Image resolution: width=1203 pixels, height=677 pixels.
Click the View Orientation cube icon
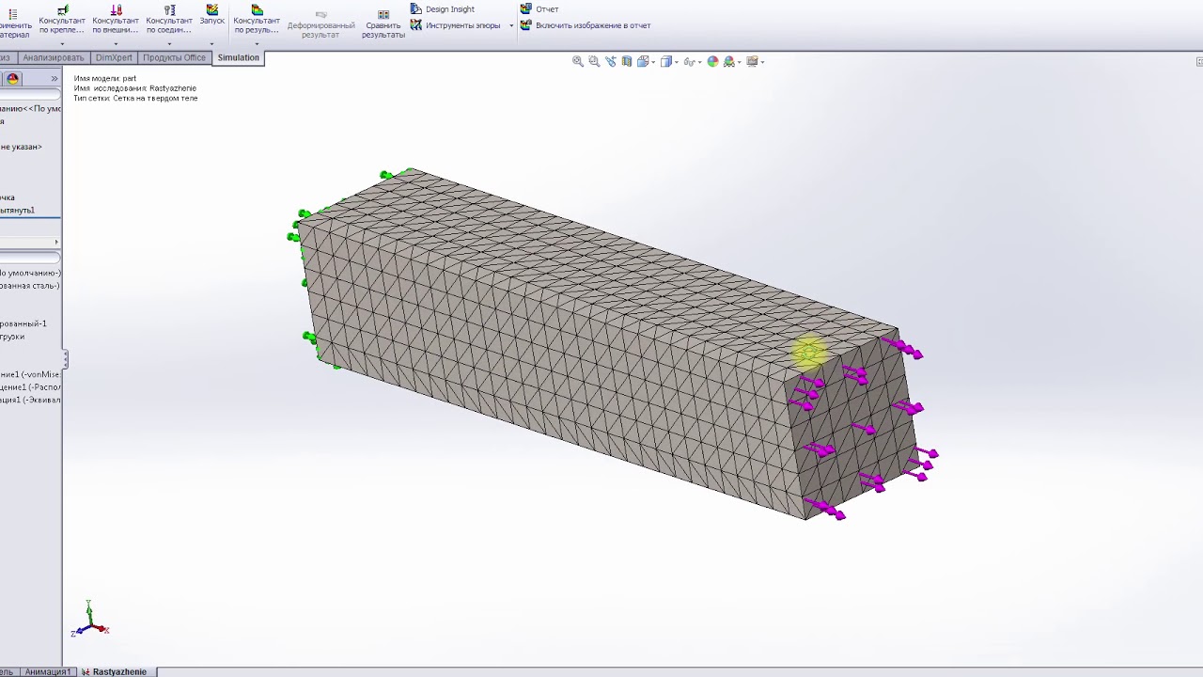click(x=643, y=61)
